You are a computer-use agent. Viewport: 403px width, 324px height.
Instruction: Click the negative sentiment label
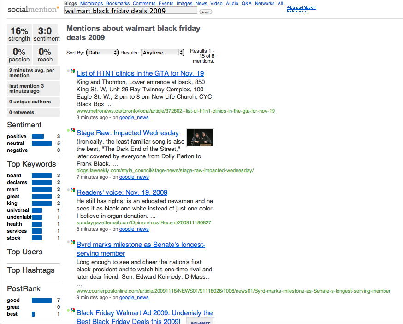(17, 150)
